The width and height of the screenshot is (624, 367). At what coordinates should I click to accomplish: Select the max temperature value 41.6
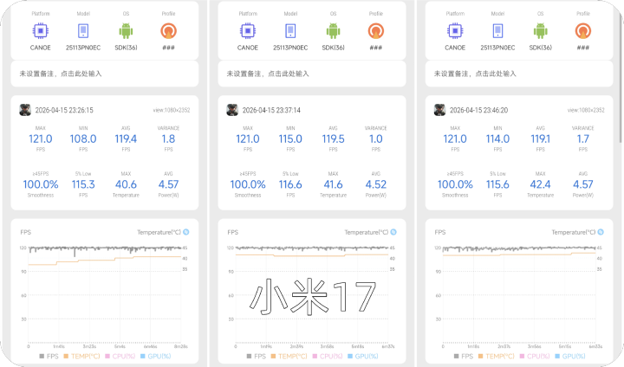coord(333,184)
